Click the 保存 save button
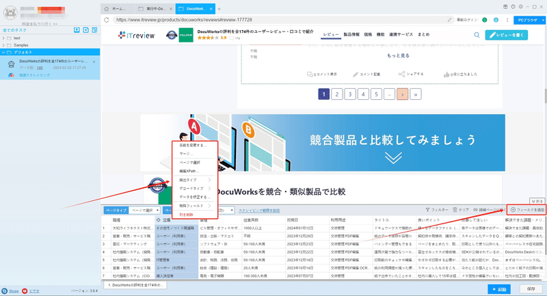 click(x=531, y=289)
